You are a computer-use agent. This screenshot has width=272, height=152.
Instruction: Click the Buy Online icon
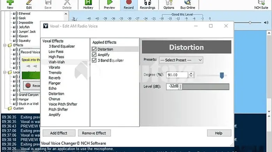[188, 5]
